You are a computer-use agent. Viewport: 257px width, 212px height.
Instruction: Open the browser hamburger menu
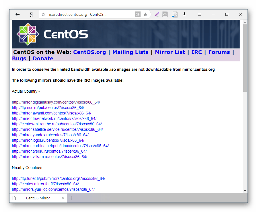tap(199, 14)
